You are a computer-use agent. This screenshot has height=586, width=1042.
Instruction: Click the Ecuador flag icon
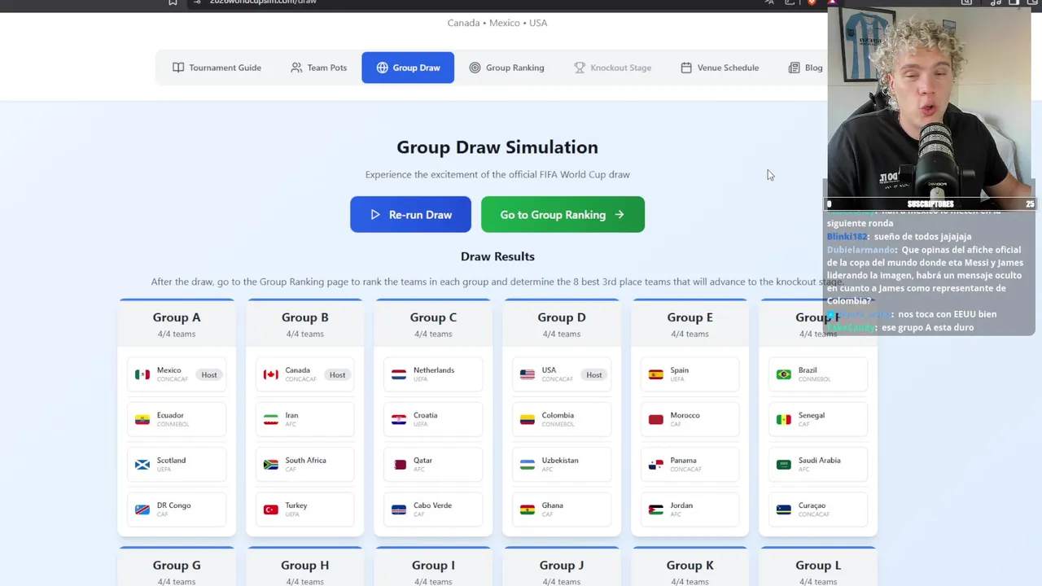(x=142, y=420)
